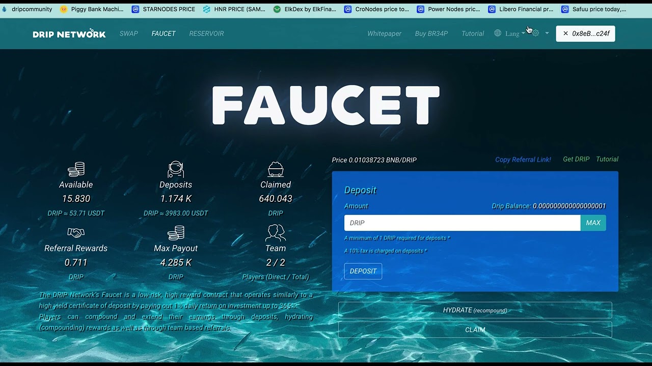Click the globe language icon
Screen dimensions: 652x366
click(498, 33)
